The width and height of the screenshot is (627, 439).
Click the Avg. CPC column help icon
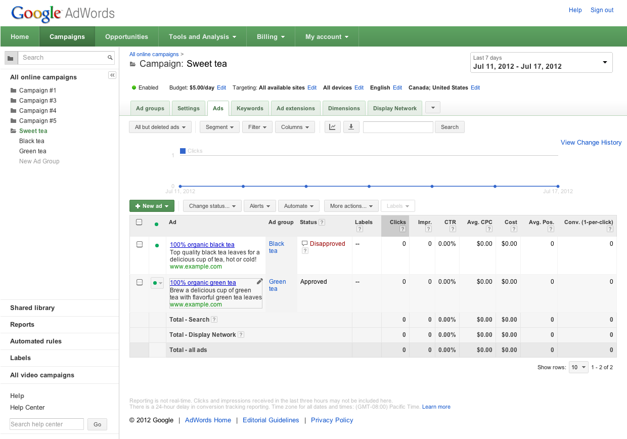tap(489, 229)
